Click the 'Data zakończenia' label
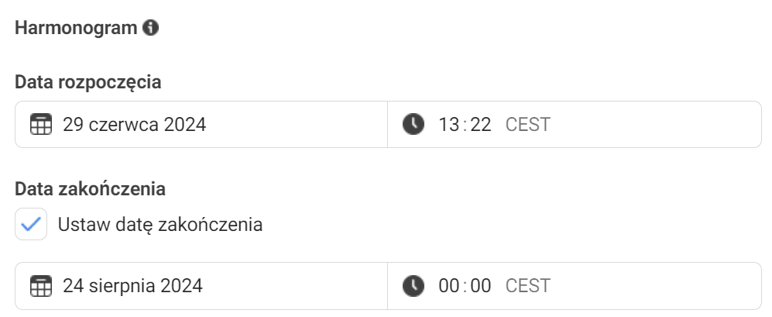Viewport: 772px width, 317px height. pyautogui.click(x=90, y=188)
